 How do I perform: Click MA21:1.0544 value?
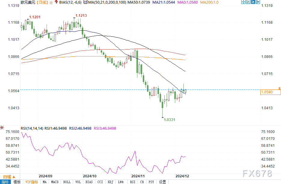tap(163, 2)
